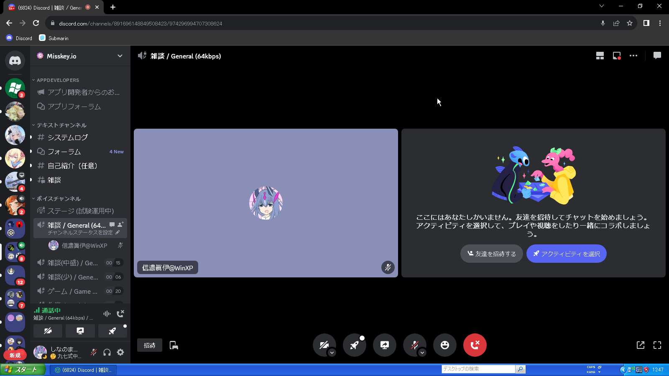Share screen from sidebar voice panel
This screenshot has width=669, height=376.
[80, 331]
